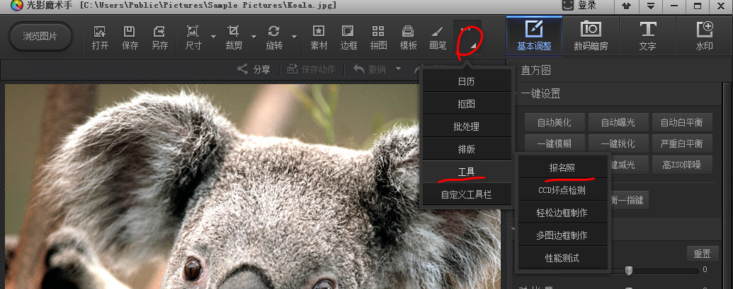This screenshot has height=289, width=733.
Task: Open the Histogram (直方图) panel header
Action: (x=535, y=71)
